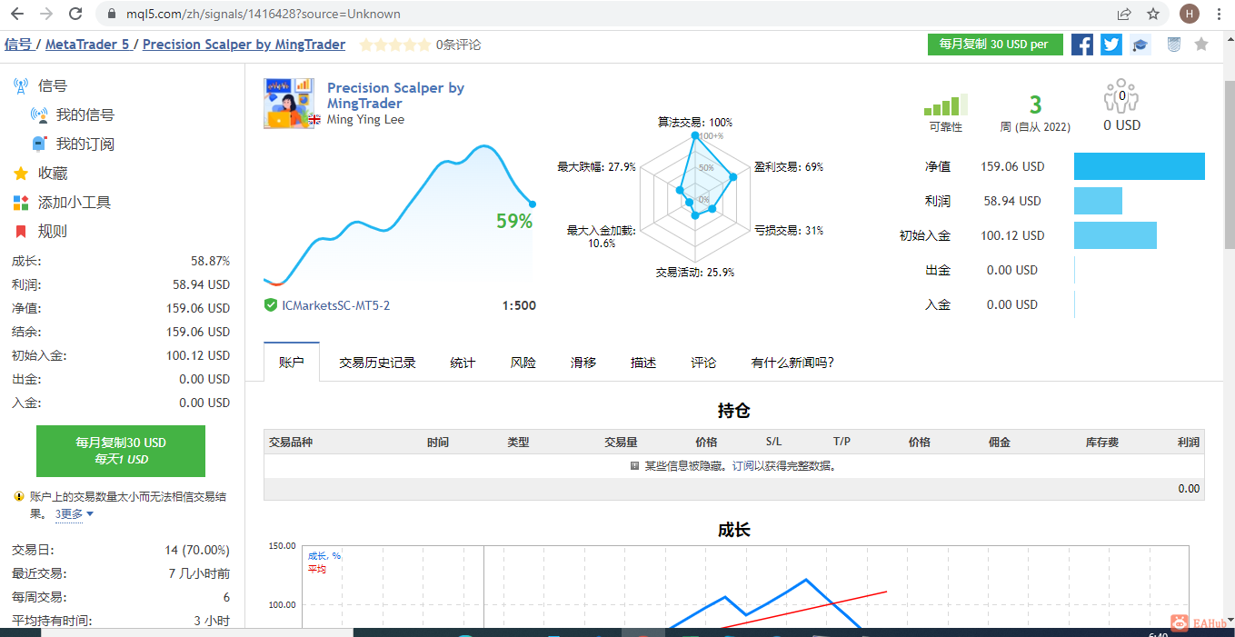Open 规则 in the sidebar
The height and width of the screenshot is (637, 1235).
click(53, 232)
